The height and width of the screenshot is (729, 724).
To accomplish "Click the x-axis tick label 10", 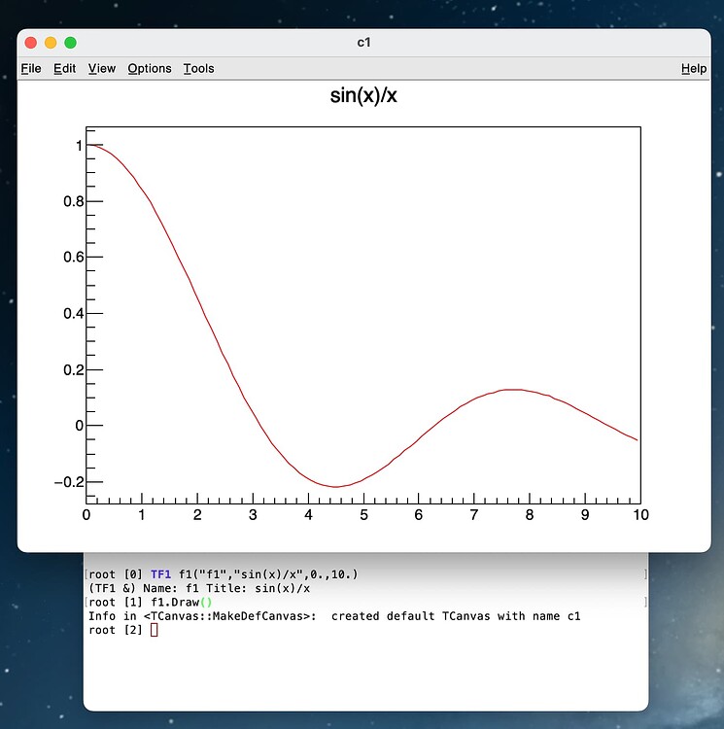I will point(638,514).
